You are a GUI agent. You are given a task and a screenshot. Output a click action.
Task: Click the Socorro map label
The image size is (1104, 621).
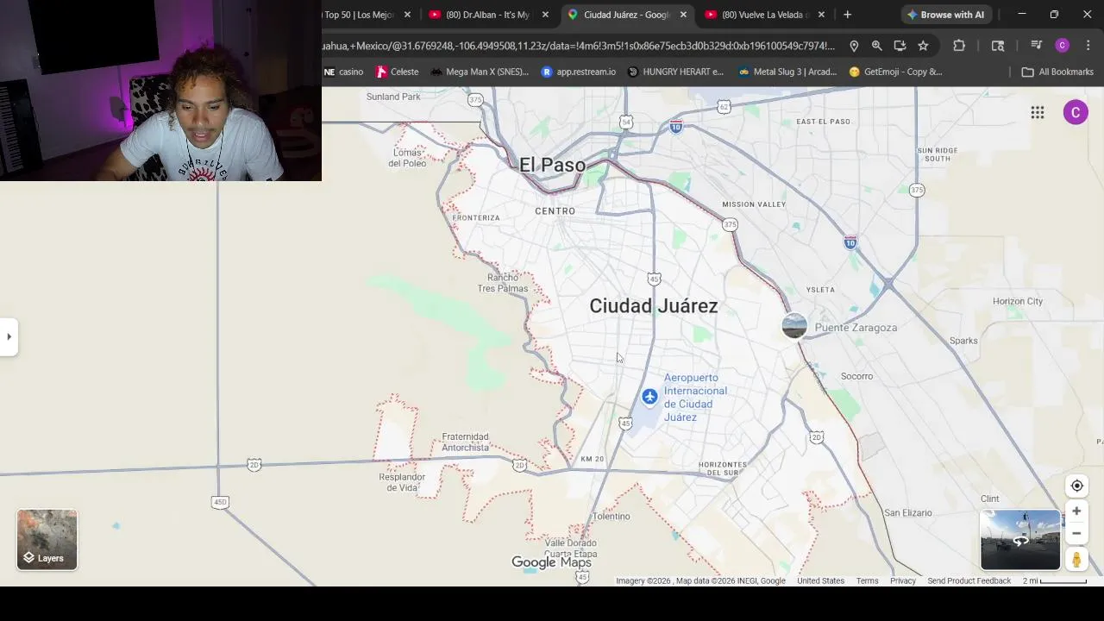click(x=856, y=376)
